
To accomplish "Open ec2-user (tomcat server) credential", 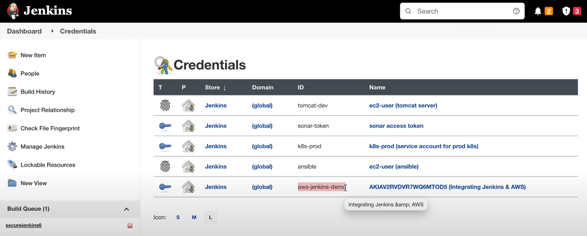I will point(403,105).
